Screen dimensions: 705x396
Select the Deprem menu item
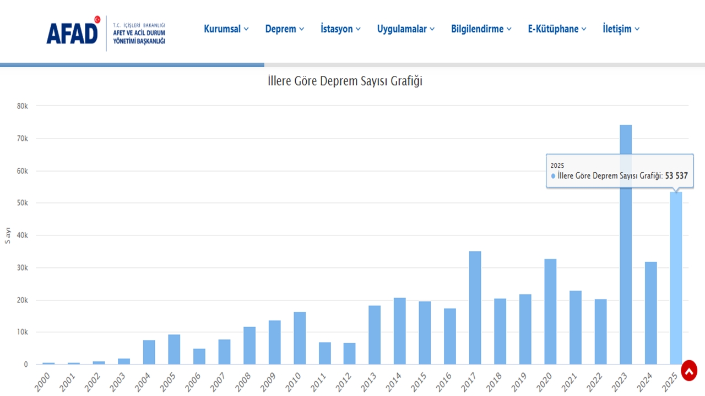point(281,29)
